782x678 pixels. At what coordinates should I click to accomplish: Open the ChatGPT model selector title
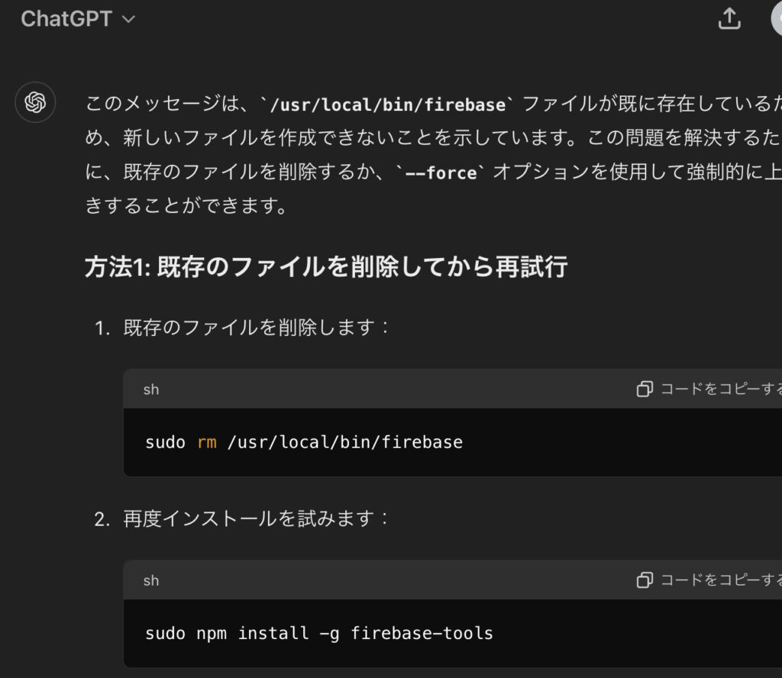point(66,19)
